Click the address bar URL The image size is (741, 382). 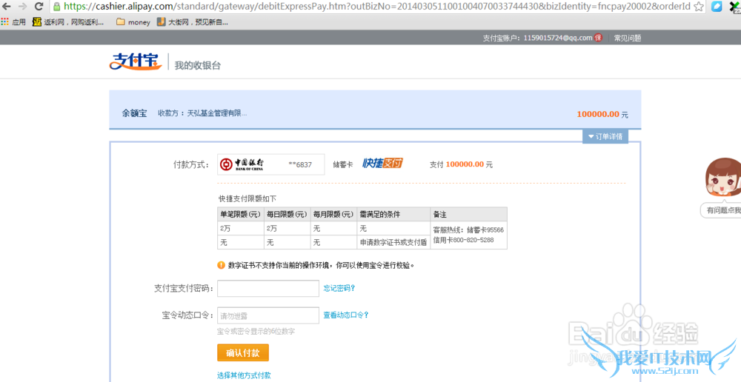tap(376, 7)
